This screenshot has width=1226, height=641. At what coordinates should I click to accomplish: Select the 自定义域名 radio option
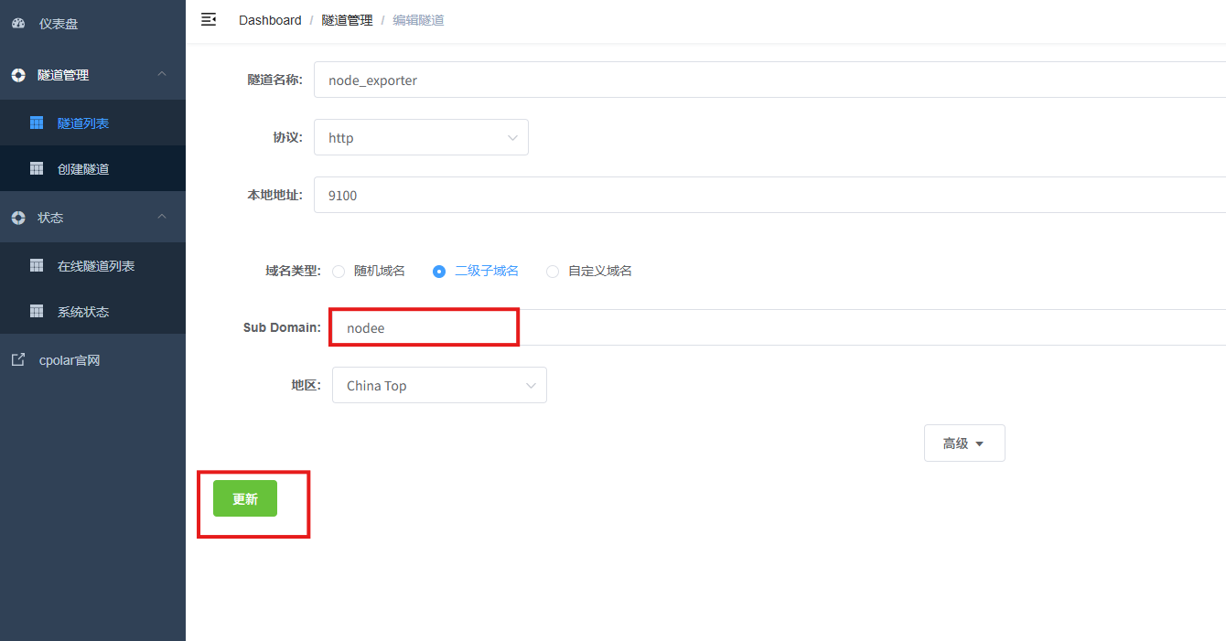[x=553, y=272]
